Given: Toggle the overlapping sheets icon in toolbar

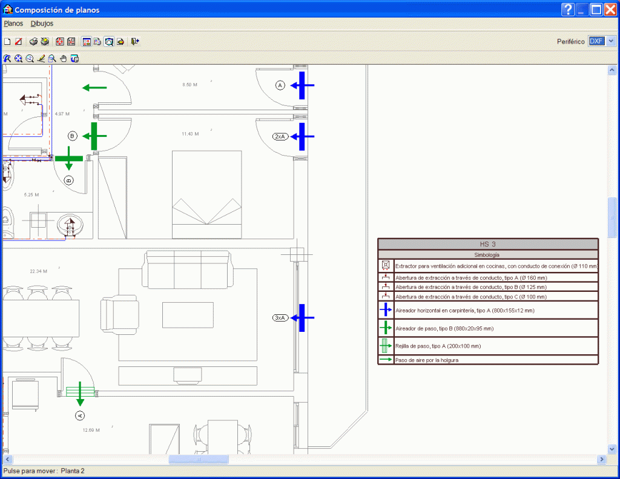Looking at the screenshot, I should 97,42.
